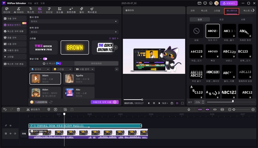
Task: Select Video Translator (동영상 번역기) in sidebar
Action: (14, 25)
